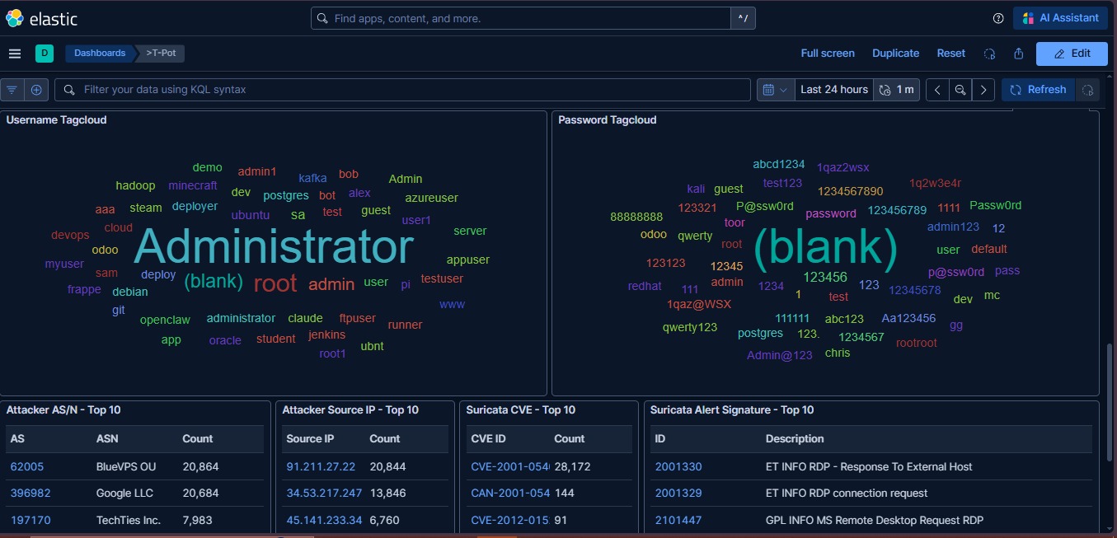Sort by the ASN column header
The height and width of the screenshot is (538, 1117).
click(x=107, y=439)
